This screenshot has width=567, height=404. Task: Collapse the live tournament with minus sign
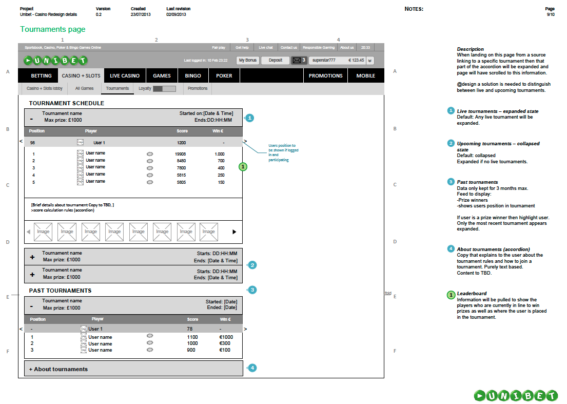pyautogui.click(x=31, y=118)
